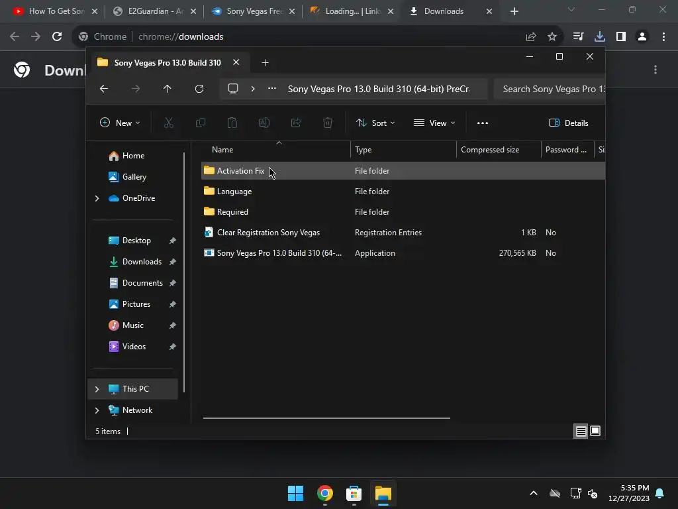
Task: Open Chrome three-dot main menu
Action: (663, 37)
